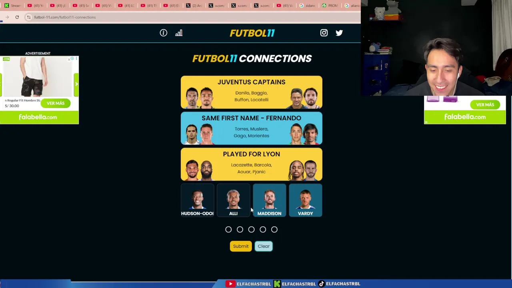Open site information icon in address bar

click(29, 17)
